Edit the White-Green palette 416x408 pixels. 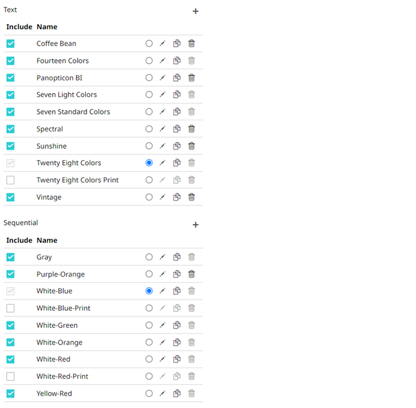point(162,325)
